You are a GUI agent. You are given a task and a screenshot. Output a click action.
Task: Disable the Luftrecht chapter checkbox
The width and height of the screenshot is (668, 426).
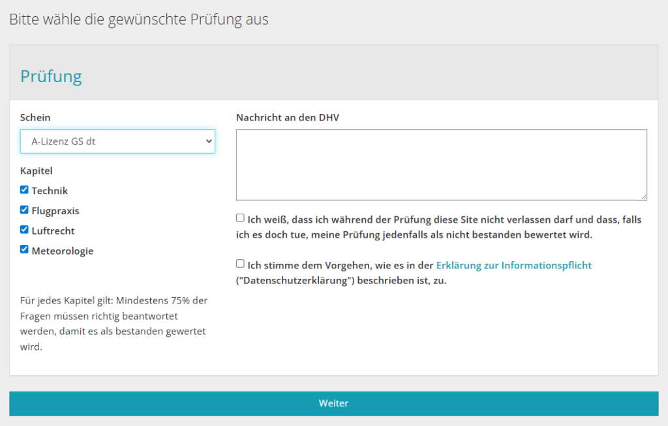click(24, 230)
